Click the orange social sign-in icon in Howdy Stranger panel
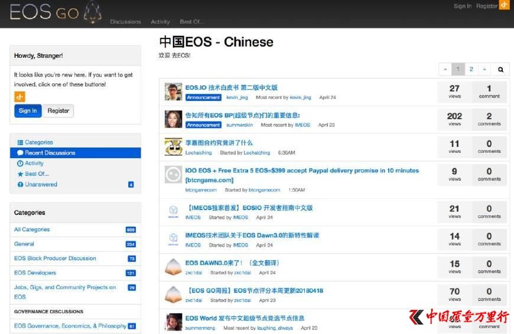514x334 pixels. 19,97
